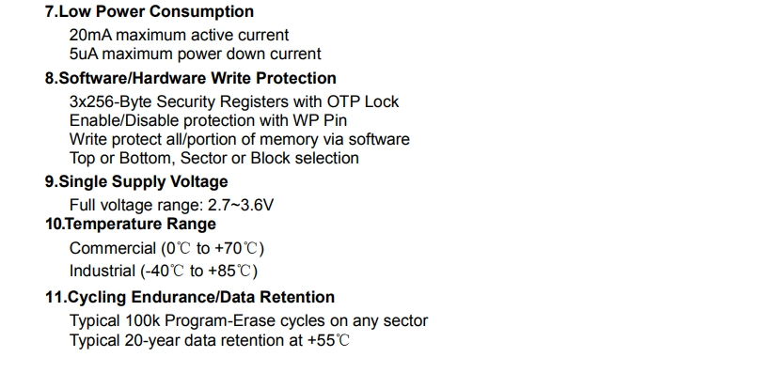Click Full voltage range: 2.7~3.6V text
The width and height of the screenshot is (773, 373).
171,205
